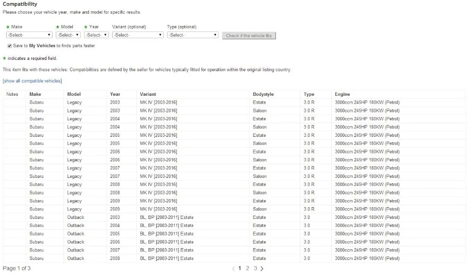Screen dimensions: 473x277
Task: Select Year cell of 2004 Outback row
Action: click(x=115, y=226)
